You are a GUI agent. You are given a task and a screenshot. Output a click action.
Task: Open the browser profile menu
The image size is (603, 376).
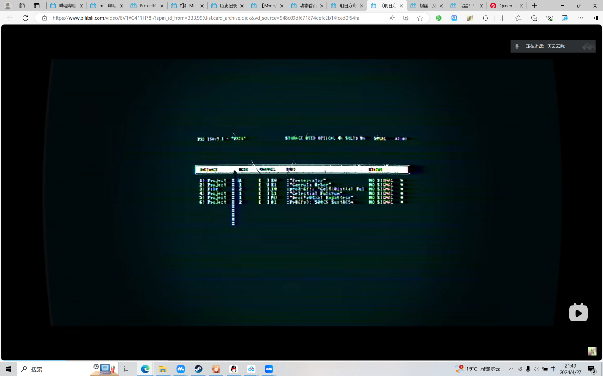[x=8, y=6]
